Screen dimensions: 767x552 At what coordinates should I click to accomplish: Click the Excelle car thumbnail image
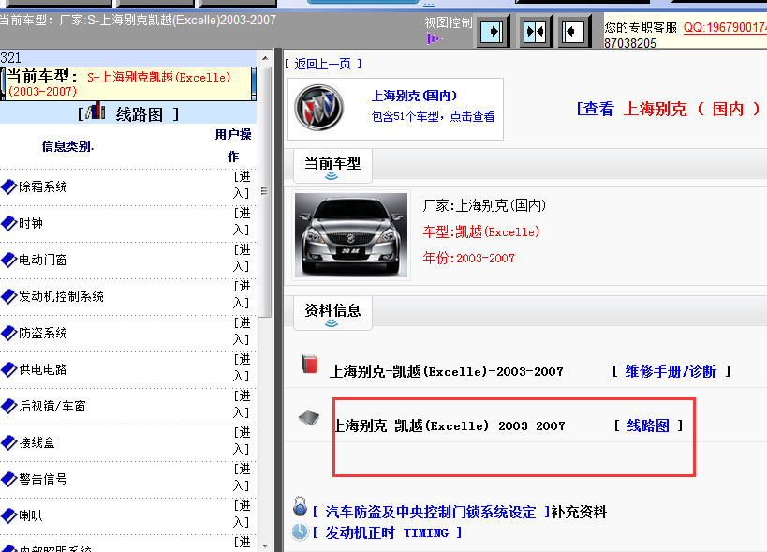[351, 235]
